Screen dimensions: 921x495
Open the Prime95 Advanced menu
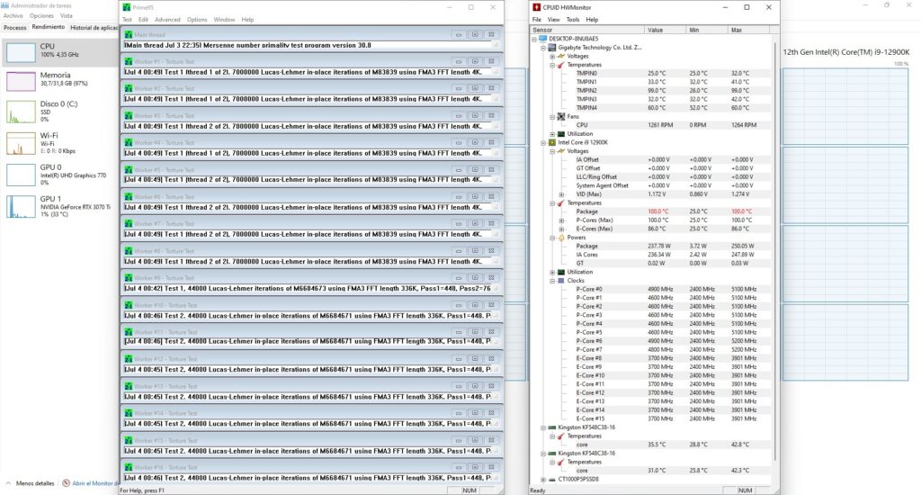[167, 19]
